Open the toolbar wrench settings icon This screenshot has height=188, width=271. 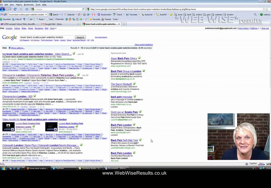click(255, 14)
